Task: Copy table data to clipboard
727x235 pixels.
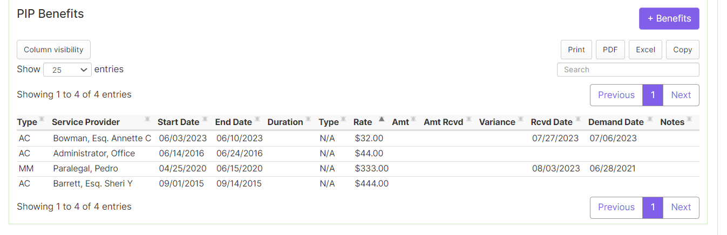Action: tap(683, 50)
